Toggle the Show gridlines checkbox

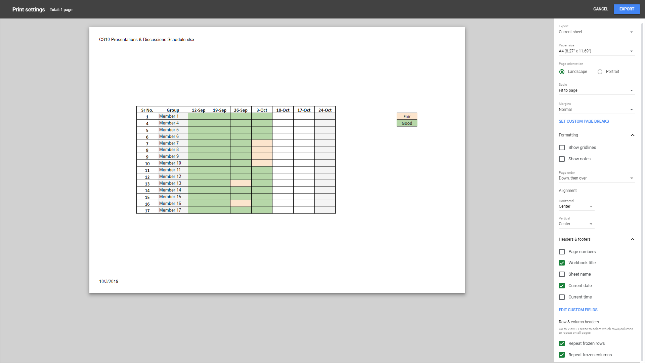coord(562,148)
